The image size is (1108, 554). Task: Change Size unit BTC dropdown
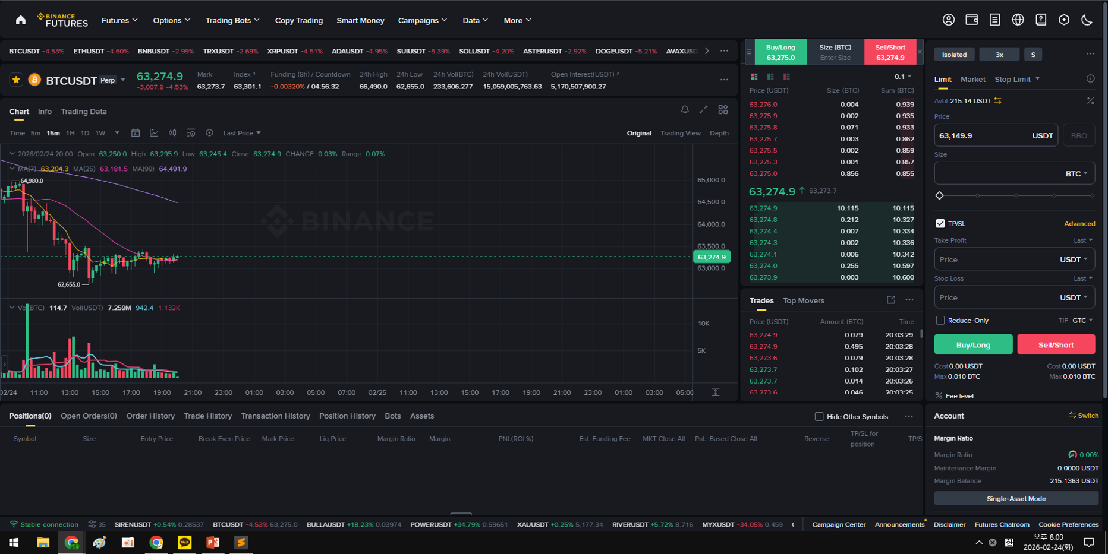1076,173
